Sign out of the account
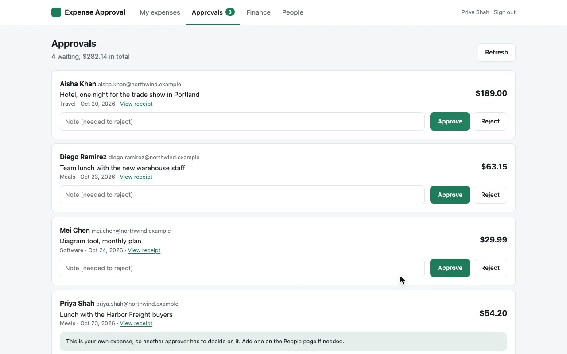Image resolution: width=567 pixels, height=354 pixels. point(505,12)
